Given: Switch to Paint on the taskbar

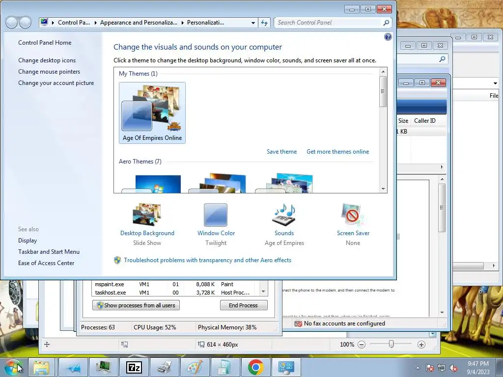Looking at the screenshot, I should click(195, 367).
